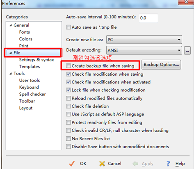Select the General category

click(21, 25)
